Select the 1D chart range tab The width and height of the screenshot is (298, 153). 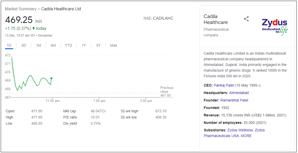9,45
